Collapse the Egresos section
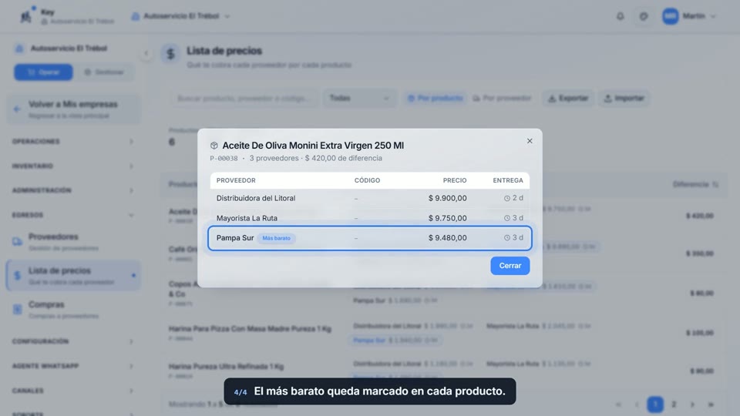Image resolution: width=740 pixels, height=416 pixels. pyautogui.click(x=72, y=215)
